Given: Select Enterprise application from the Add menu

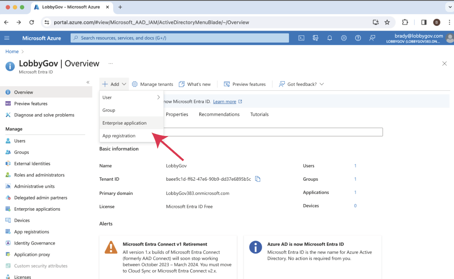Looking at the screenshot, I should pyautogui.click(x=132, y=123).
